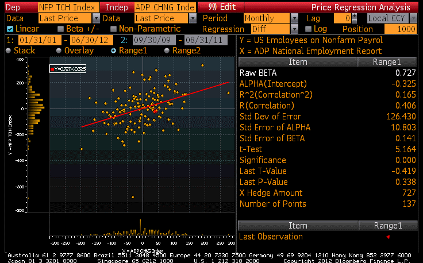The image size is (423, 263).
Task: Click the X Hedge Amount row label
Action: click(x=271, y=193)
